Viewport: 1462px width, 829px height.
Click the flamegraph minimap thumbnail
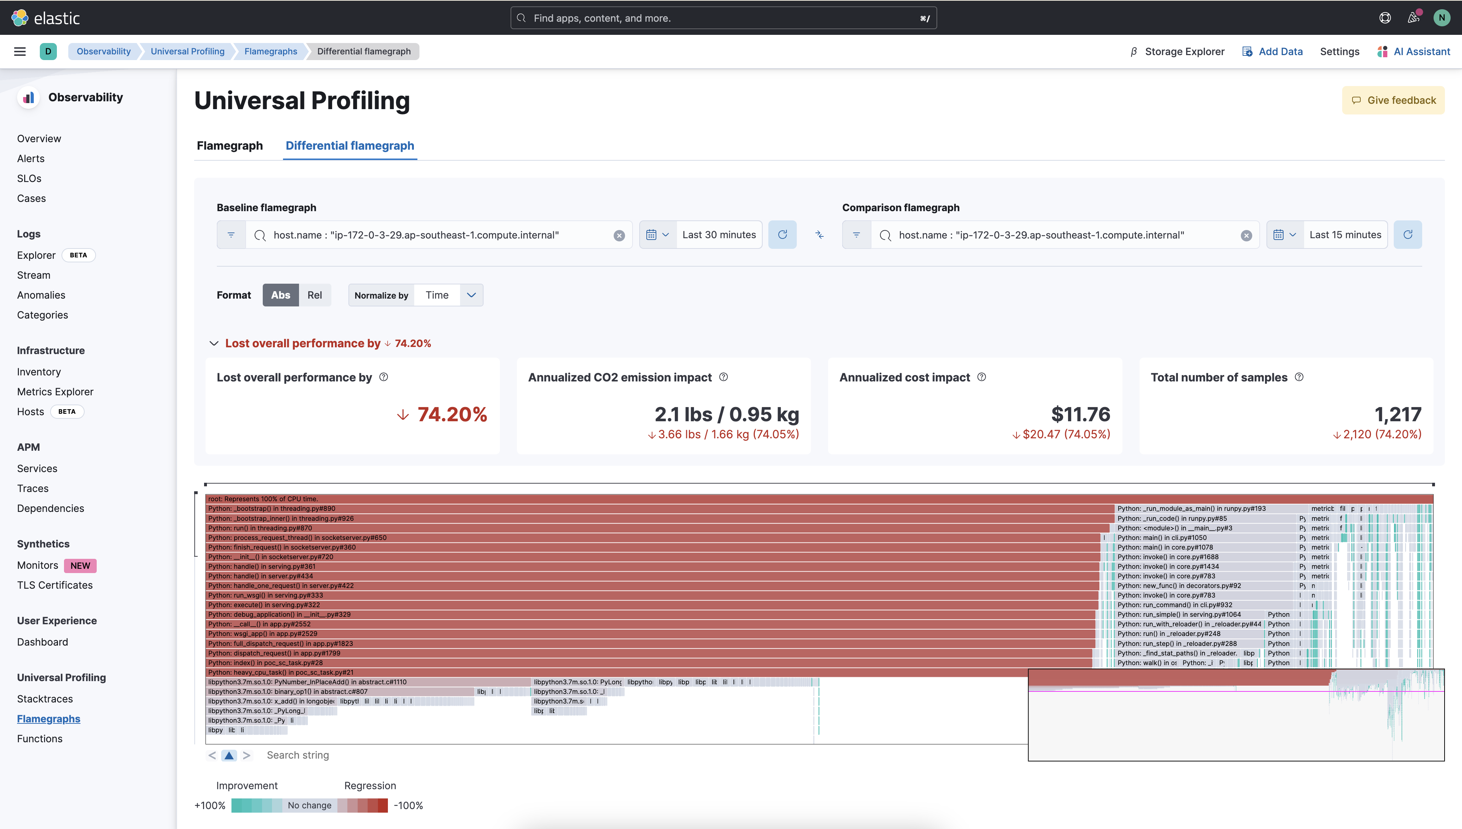1236,715
